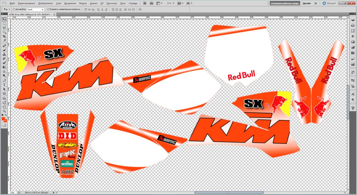This screenshot has height=195, width=357.
Task: Open the Справка menu
Action: (133, 3)
